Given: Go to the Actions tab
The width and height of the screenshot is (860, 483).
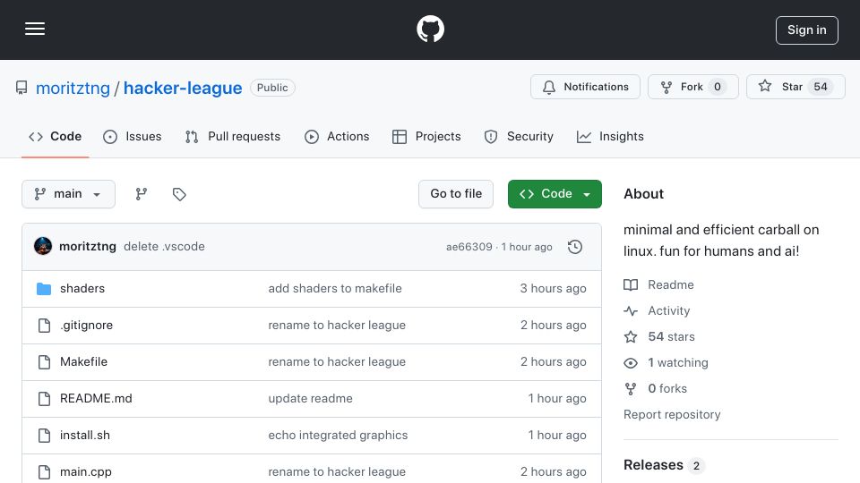Looking at the screenshot, I should (x=337, y=136).
